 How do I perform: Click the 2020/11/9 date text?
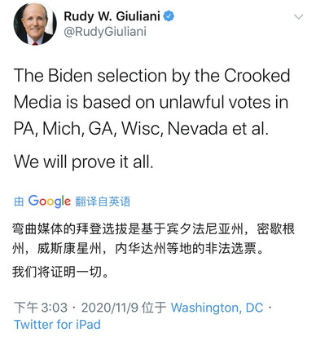point(110,308)
